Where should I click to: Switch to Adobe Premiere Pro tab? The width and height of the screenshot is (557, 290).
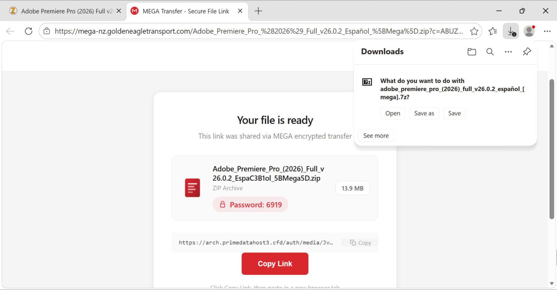pyautogui.click(x=63, y=11)
